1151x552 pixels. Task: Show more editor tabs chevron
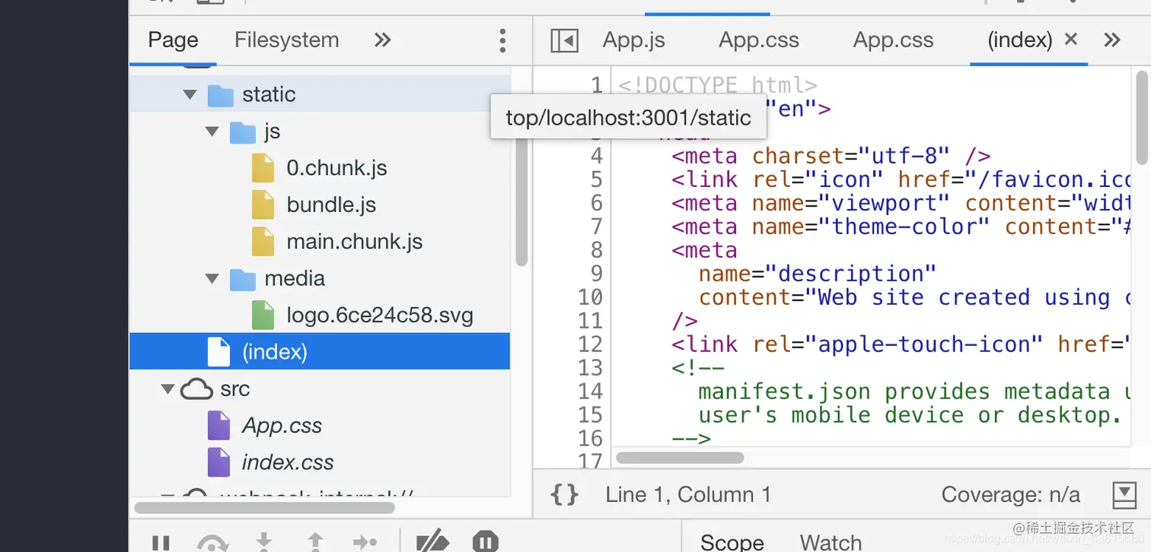pyautogui.click(x=1112, y=40)
